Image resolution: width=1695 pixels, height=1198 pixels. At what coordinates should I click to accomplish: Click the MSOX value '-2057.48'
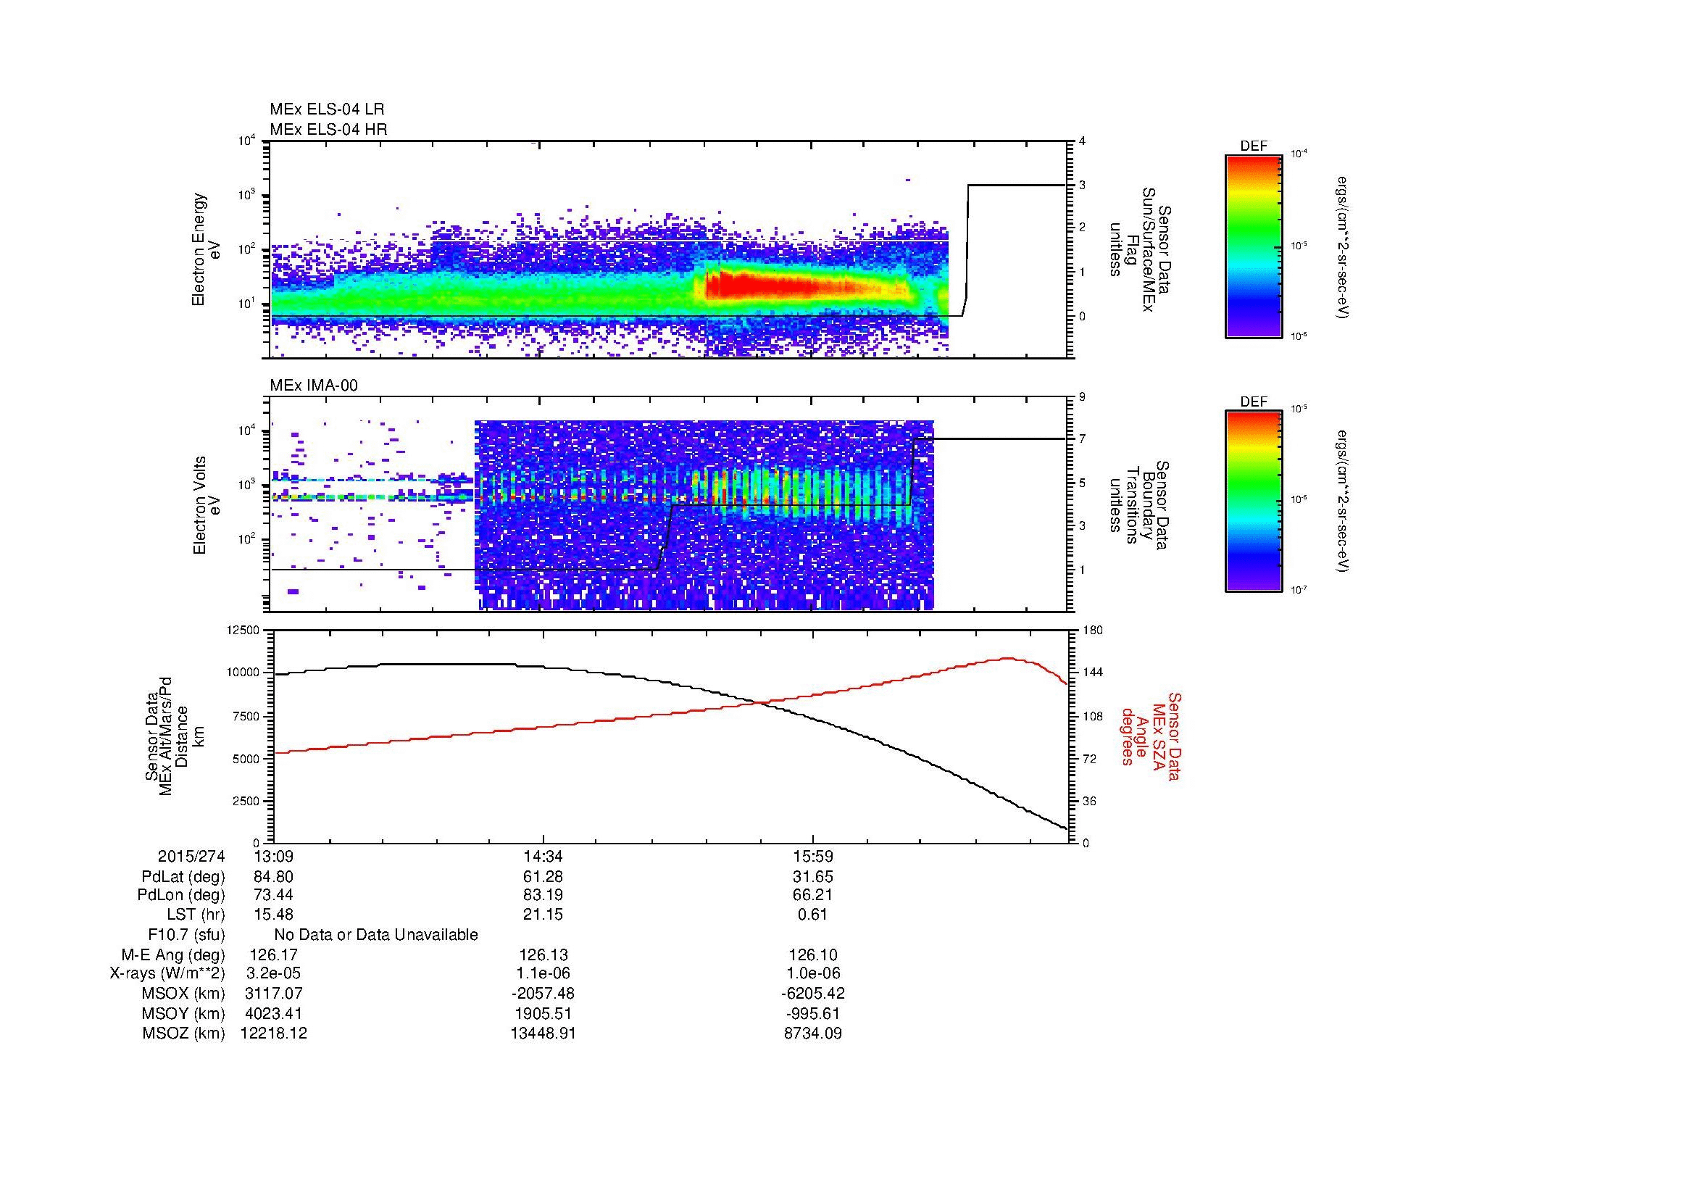pyautogui.click(x=543, y=994)
